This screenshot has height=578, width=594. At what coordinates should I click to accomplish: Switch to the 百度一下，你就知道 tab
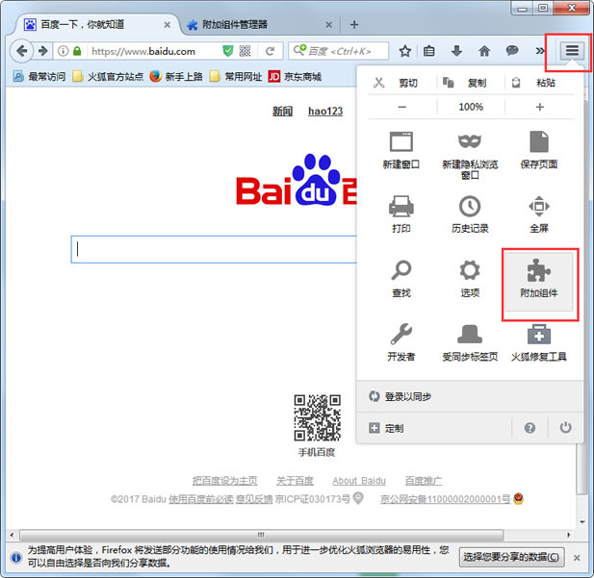pyautogui.click(x=96, y=25)
